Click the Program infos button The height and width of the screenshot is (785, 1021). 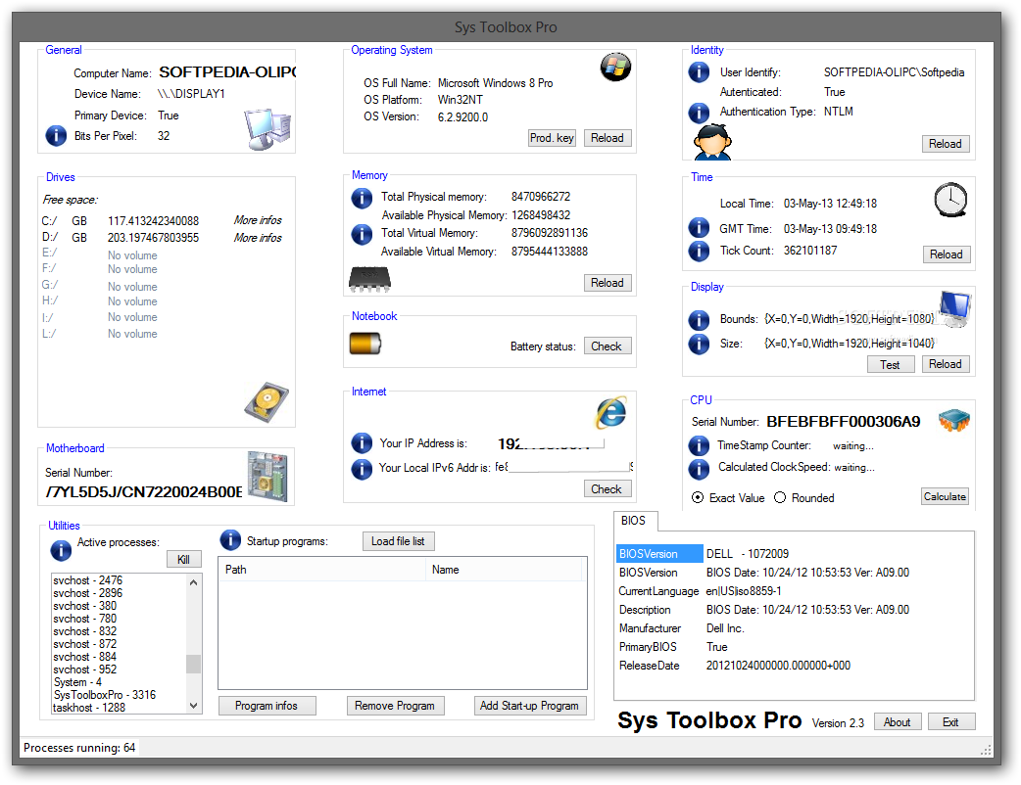(267, 706)
